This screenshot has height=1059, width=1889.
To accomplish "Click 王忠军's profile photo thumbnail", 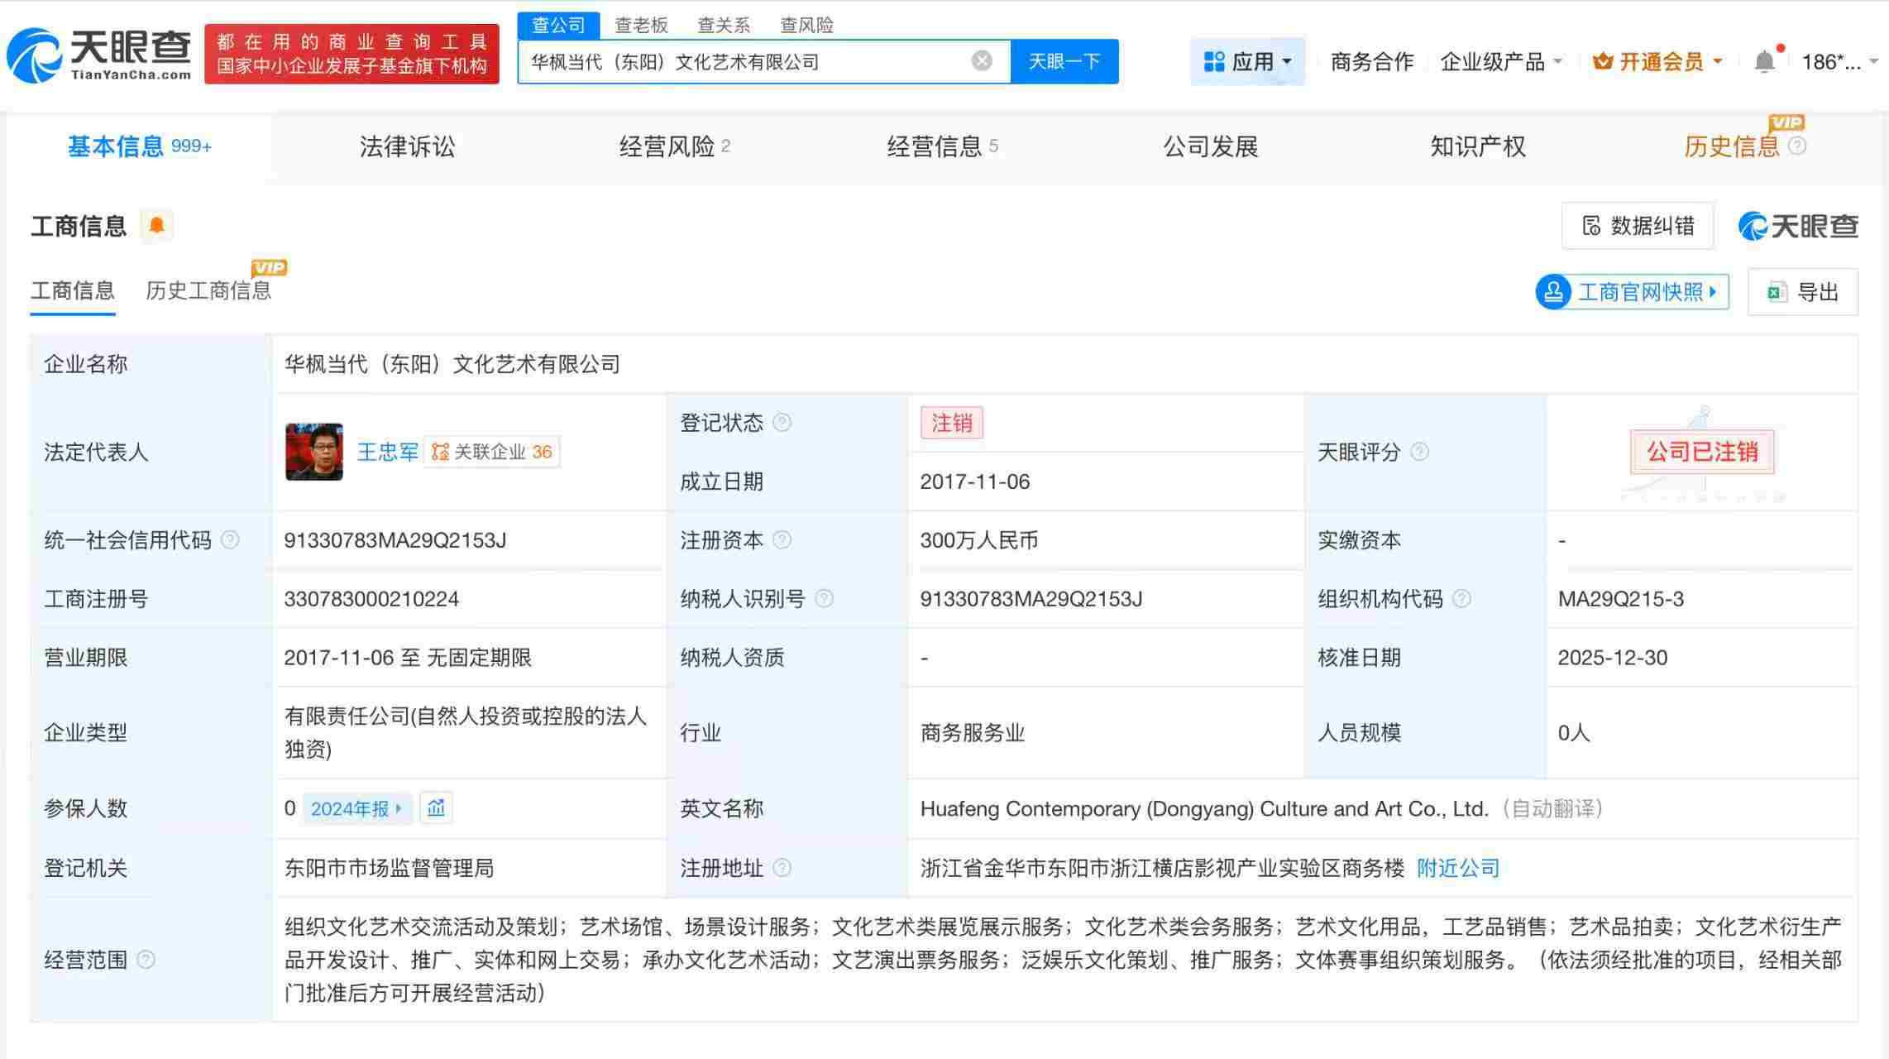I will point(313,452).
